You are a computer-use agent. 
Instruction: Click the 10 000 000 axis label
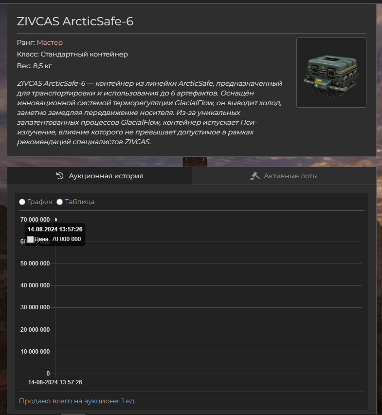35,352
